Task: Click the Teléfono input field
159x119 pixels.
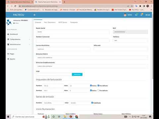Action: (130, 40)
